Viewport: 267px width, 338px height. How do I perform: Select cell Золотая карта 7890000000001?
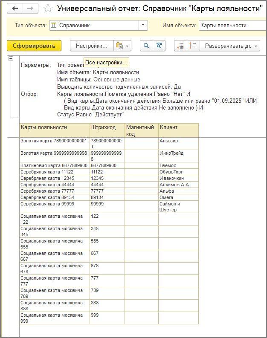[55, 144]
